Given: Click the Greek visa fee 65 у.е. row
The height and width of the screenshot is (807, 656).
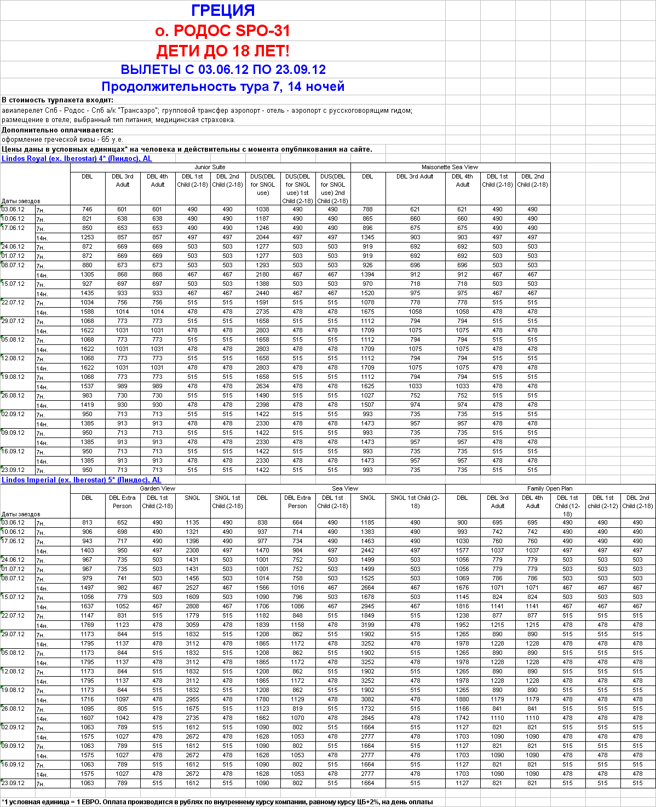Looking at the screenshot, I should click(62, 140).
